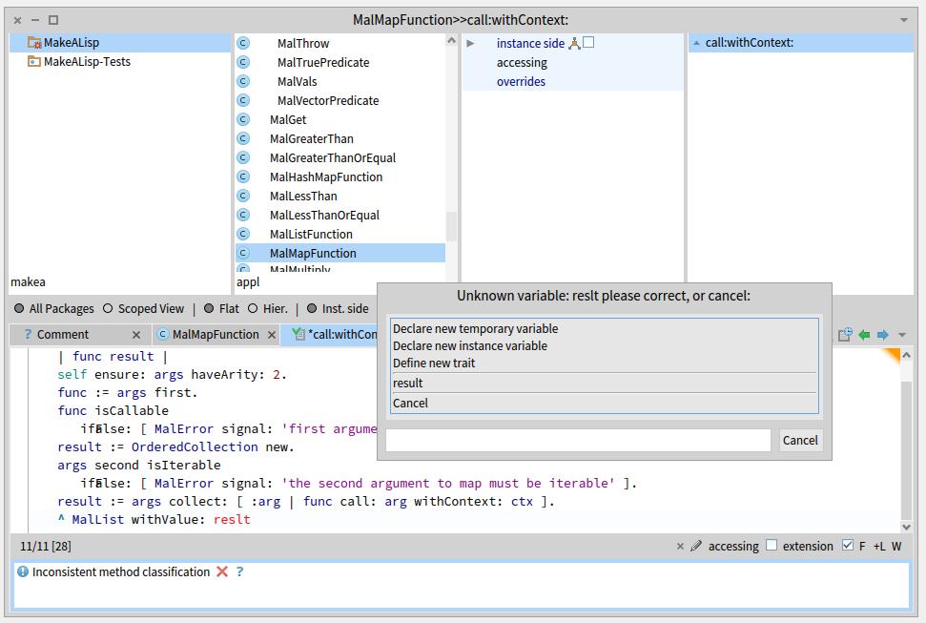This screenshot has width=926, height=623.
Task: Enable the extension checkbox
Action: pos(772,546)
